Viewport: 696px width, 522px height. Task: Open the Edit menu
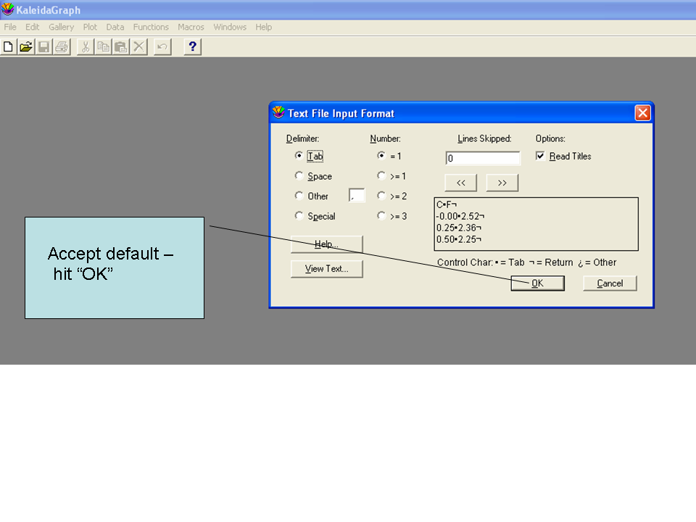click(x=33, y=27)
